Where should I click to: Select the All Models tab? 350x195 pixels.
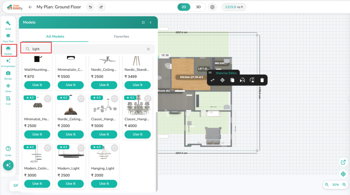[x=55, y=36]
